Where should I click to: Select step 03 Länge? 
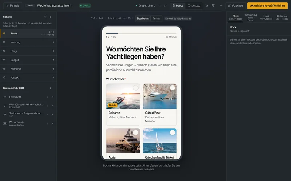pos(28,51)
